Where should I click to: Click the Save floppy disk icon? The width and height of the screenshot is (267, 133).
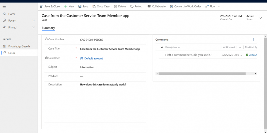pos(80,6)
